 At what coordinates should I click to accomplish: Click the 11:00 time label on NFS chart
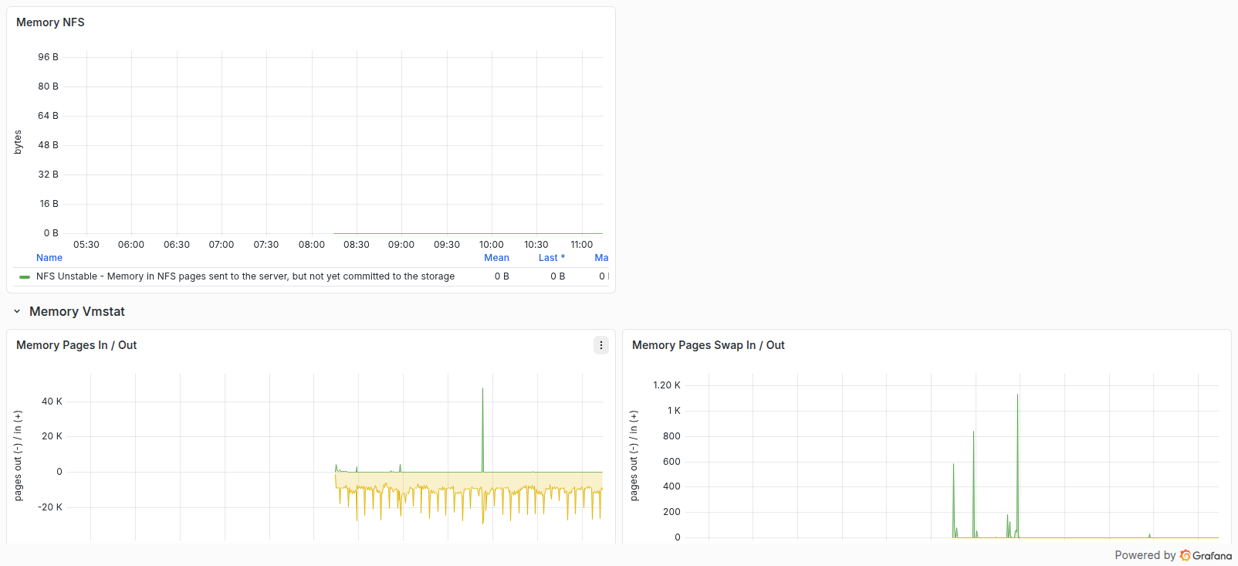point(582,245)
